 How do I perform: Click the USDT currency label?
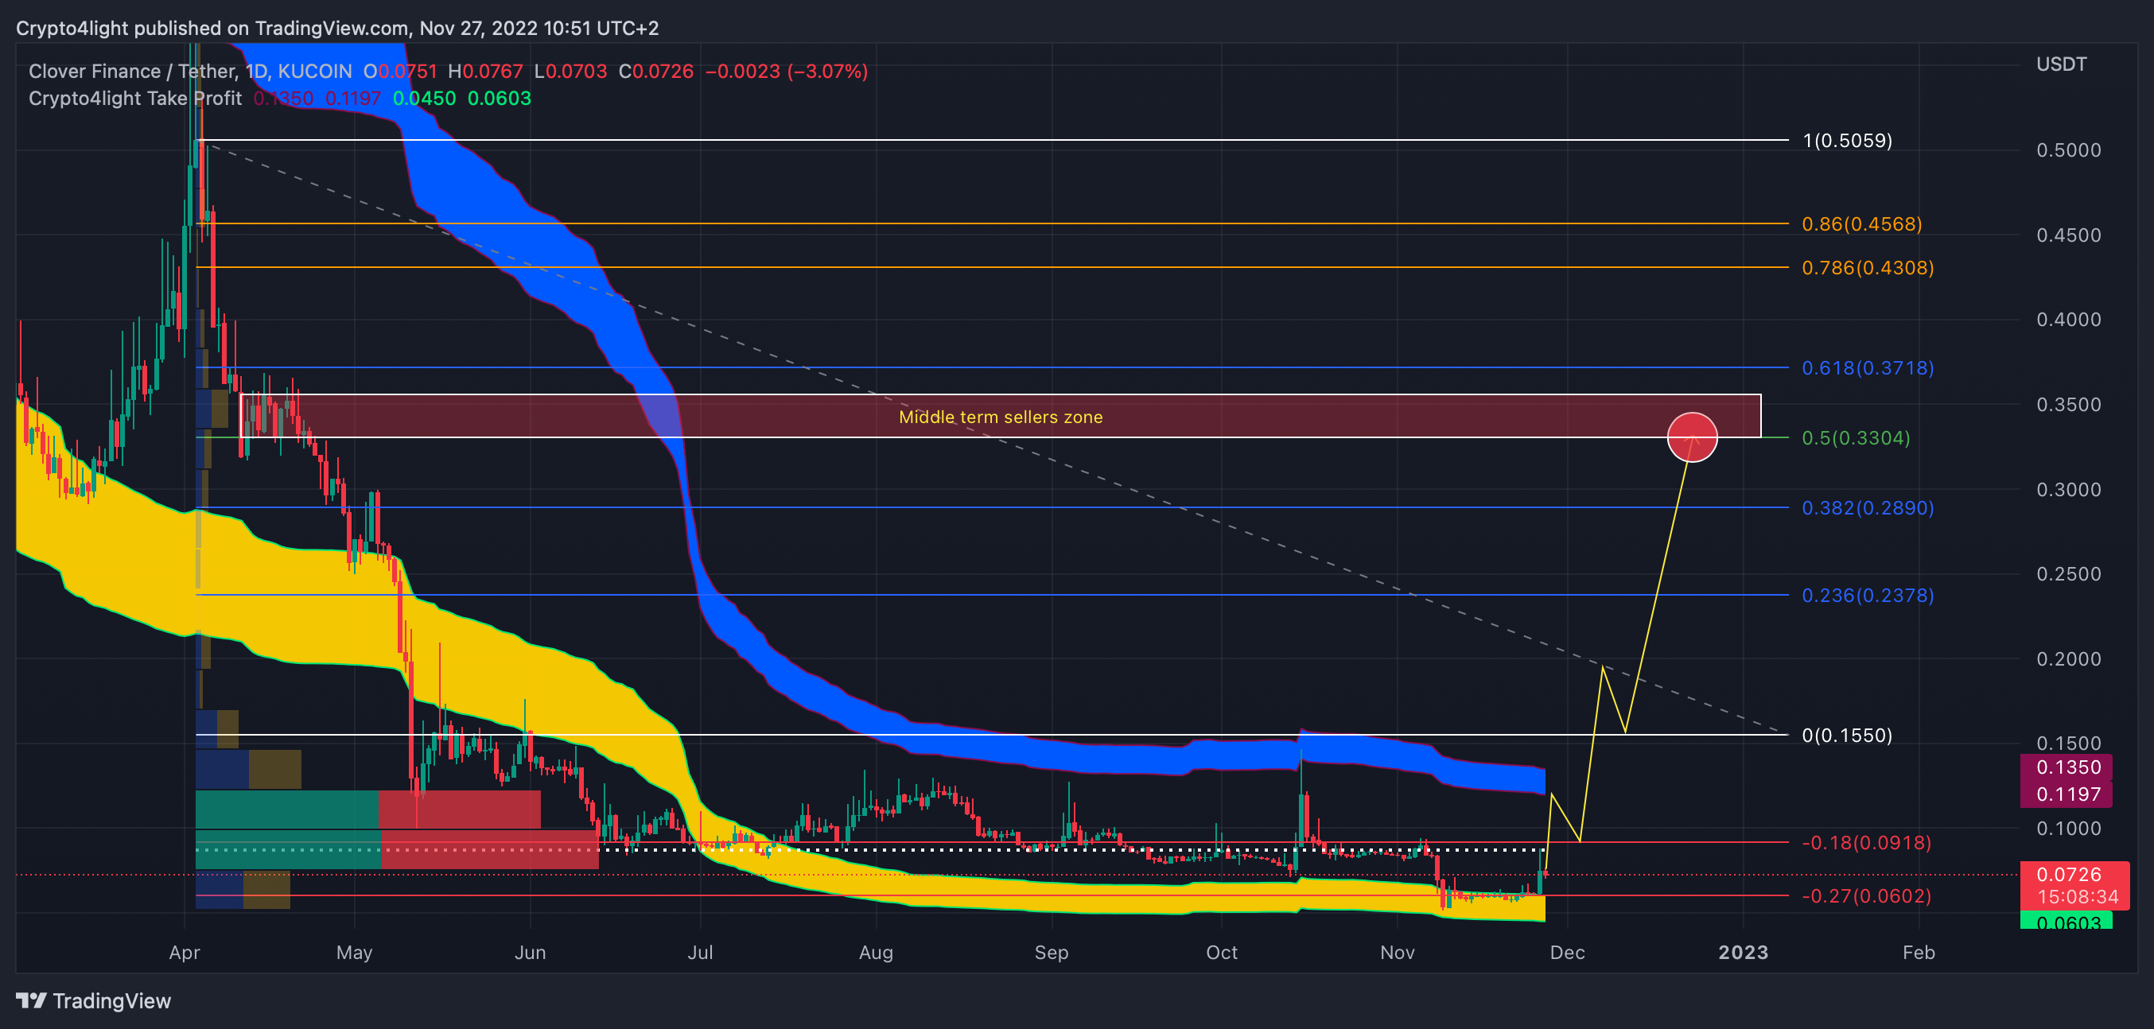[x=2060, y=64]
